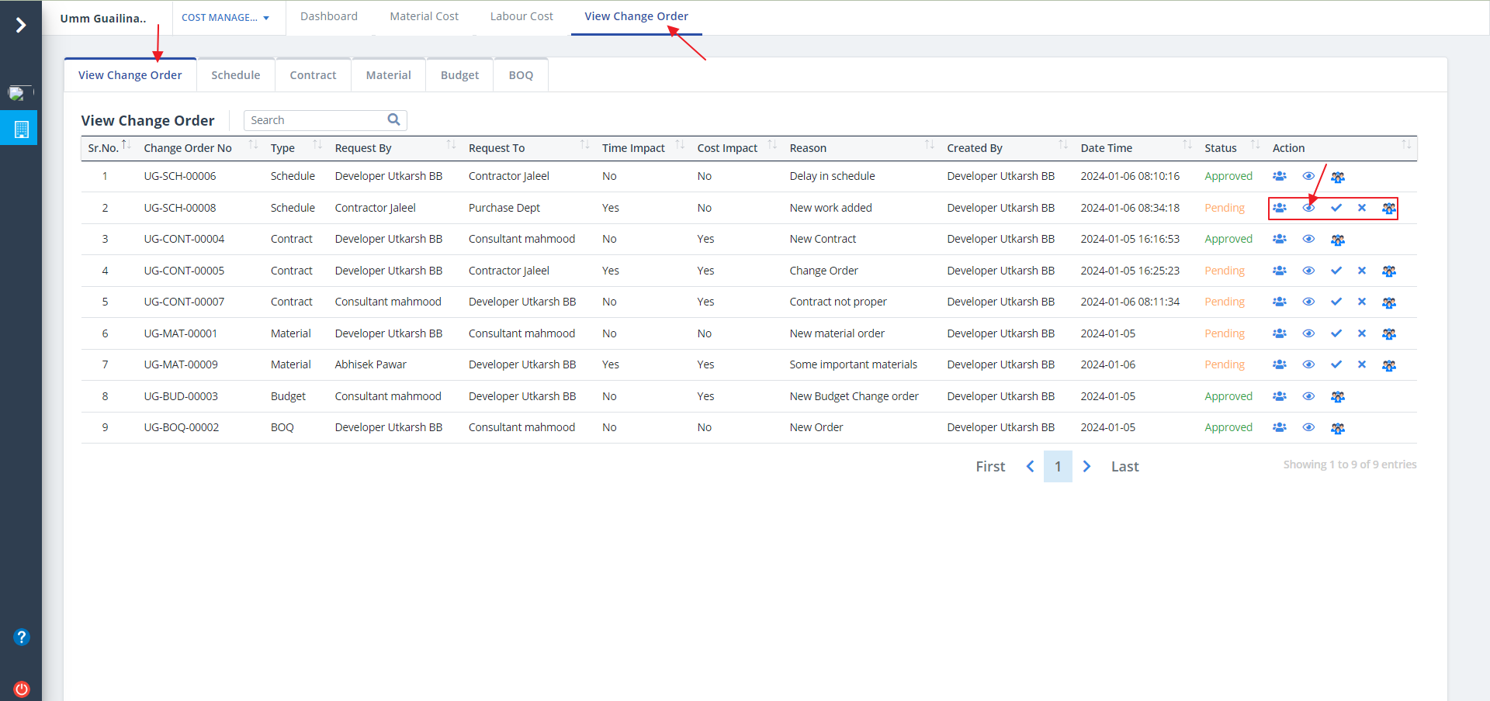The width and height of the screenshot is (1490, 701).
Task: Expand the sidebar with the chevron arrow
Action: pos(21,25)
